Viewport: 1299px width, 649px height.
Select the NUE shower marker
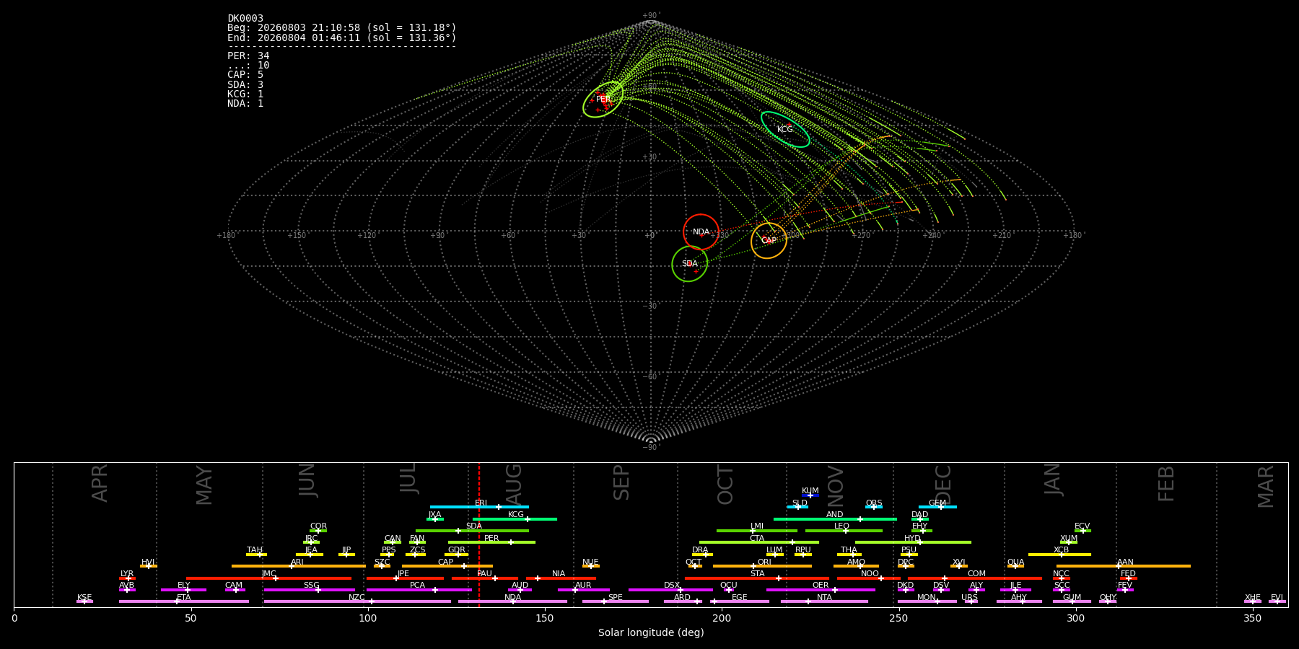(591, 566)
